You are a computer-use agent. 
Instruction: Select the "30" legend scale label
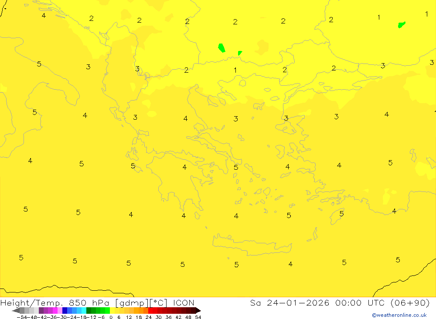pyautogui.click(x=159, y=317)
